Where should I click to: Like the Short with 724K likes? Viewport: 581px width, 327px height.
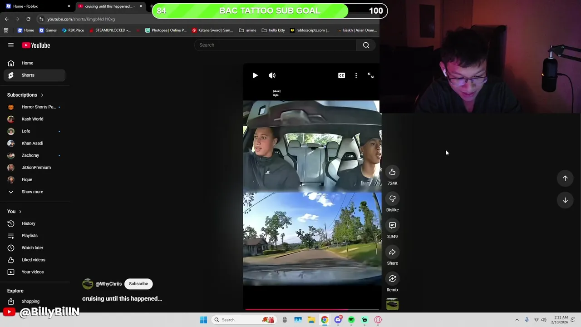coord(392,172)
